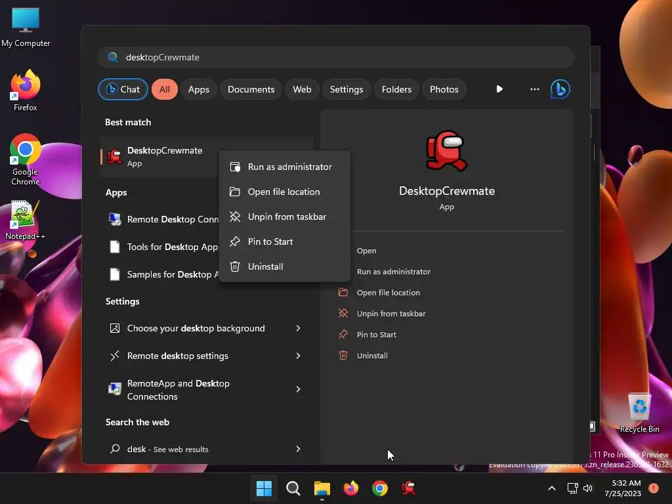Switch to the Documents filter tab
The width and height of the screenshot is (672, 504).
[x=251, y=89]
